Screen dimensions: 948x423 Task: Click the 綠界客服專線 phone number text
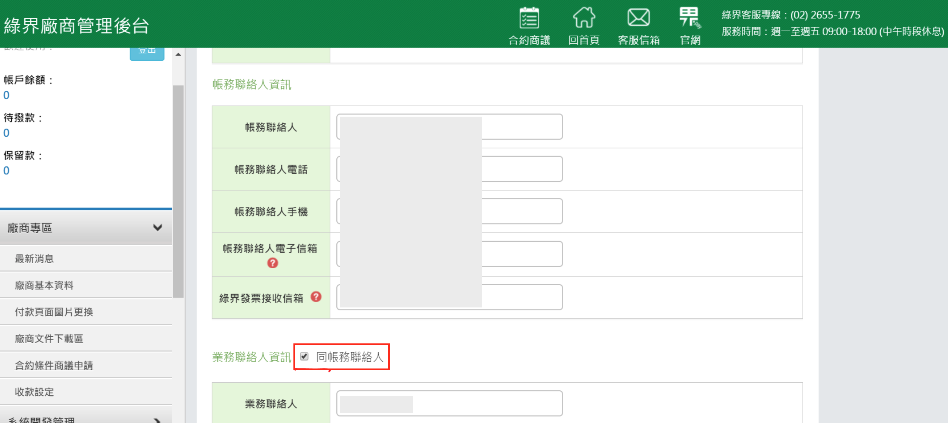click(x=791, y=15)
